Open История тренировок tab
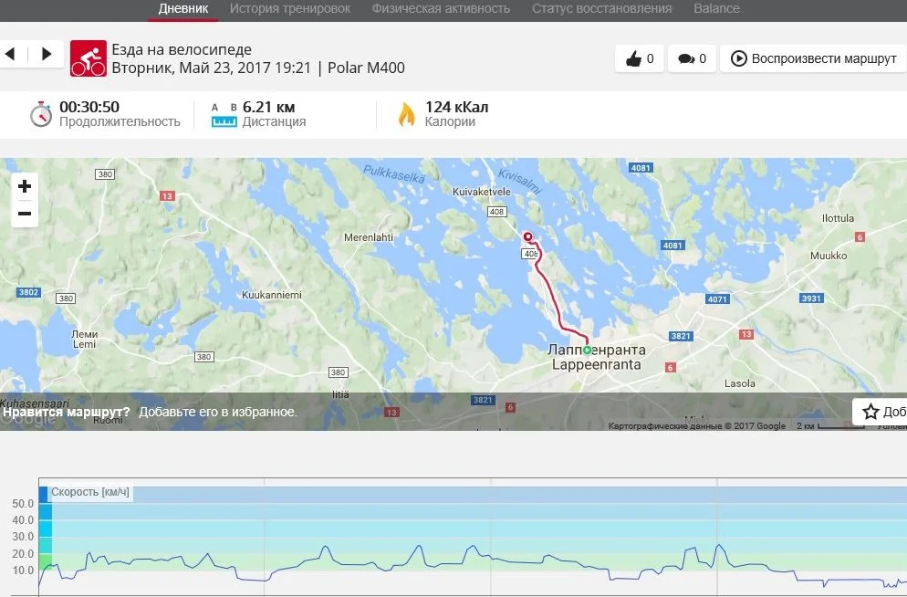907x597 pixels. tap(290, 9)
